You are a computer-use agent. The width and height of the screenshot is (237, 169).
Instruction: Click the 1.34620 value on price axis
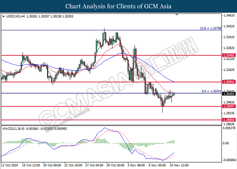pyautogui.click(x=228, y=16)
